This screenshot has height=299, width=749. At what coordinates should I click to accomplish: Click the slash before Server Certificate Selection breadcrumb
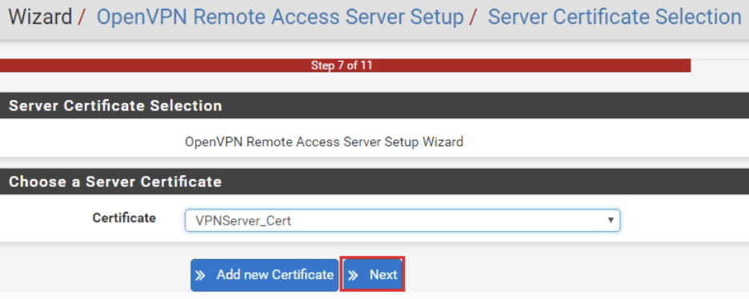point(474,18)
